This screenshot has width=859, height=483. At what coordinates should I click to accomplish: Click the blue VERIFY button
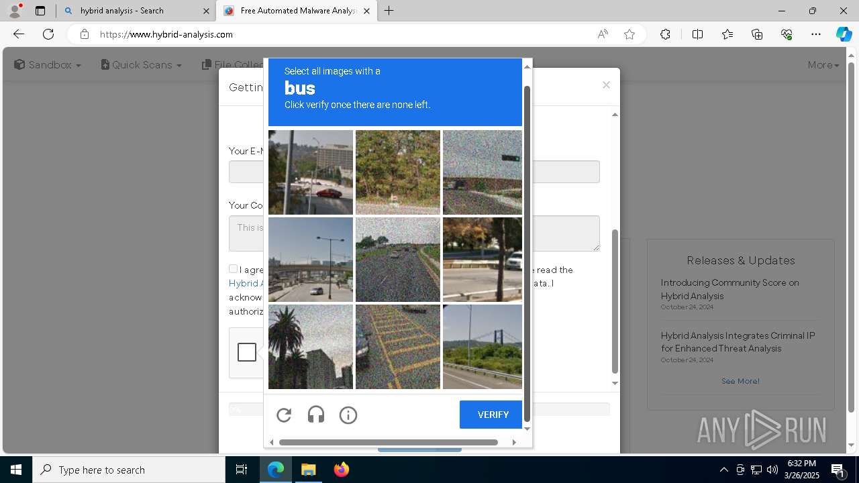tap(491, 415)
